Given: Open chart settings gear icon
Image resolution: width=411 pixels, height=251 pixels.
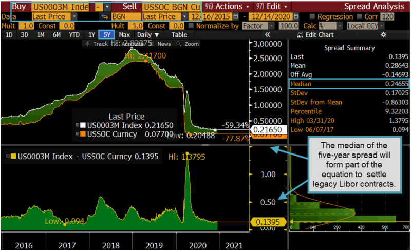Looking at the screenshot, I should 383,35.
